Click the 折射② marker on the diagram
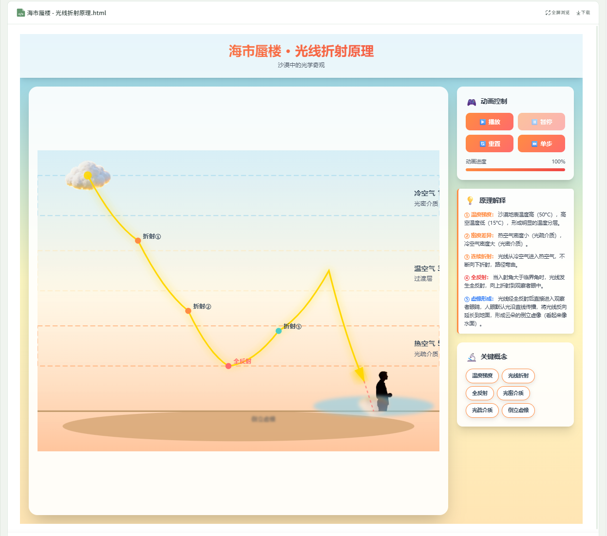Image resolution: width=607 pixels, height=536 pixels. pyautogui.click(x=188, y=310)
